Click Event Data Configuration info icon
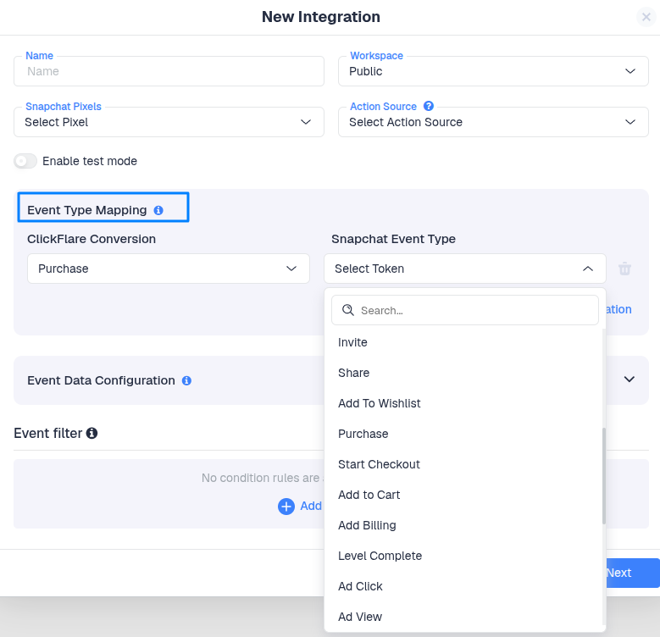 click(x=186, y=381)
